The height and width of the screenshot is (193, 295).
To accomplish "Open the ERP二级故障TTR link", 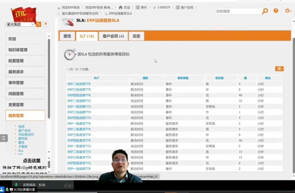I will pyautogui.click(x=79, y=84).
